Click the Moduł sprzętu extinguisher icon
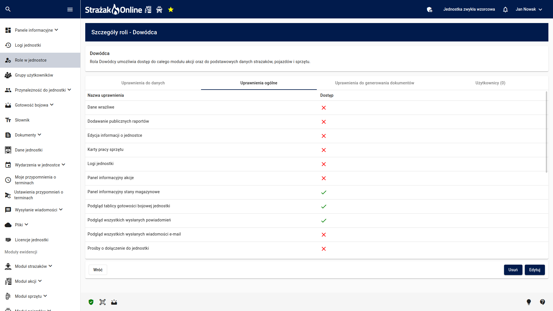Screen dimensions: 553x311 [x=8, y=296]
